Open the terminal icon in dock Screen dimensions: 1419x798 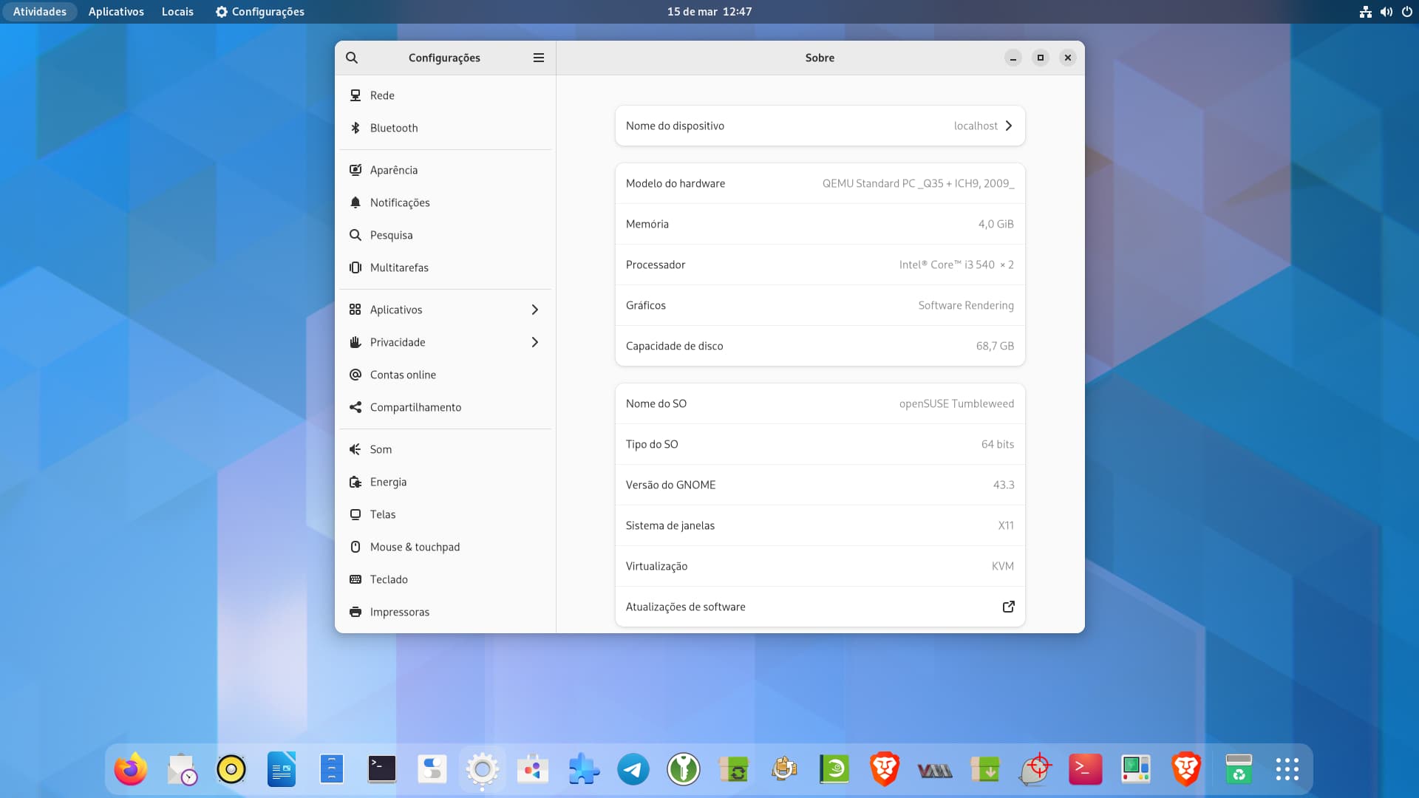pyautogui.click(x=382, y=770)
